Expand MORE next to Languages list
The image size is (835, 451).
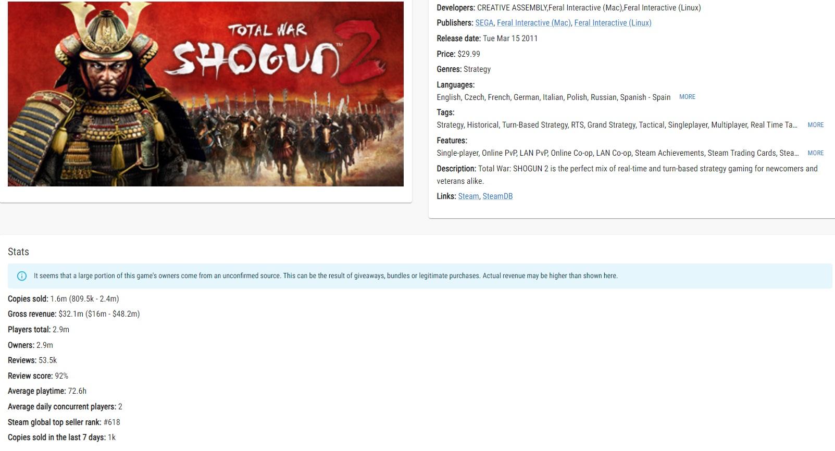pyautogui.click(x=687, y=97)
